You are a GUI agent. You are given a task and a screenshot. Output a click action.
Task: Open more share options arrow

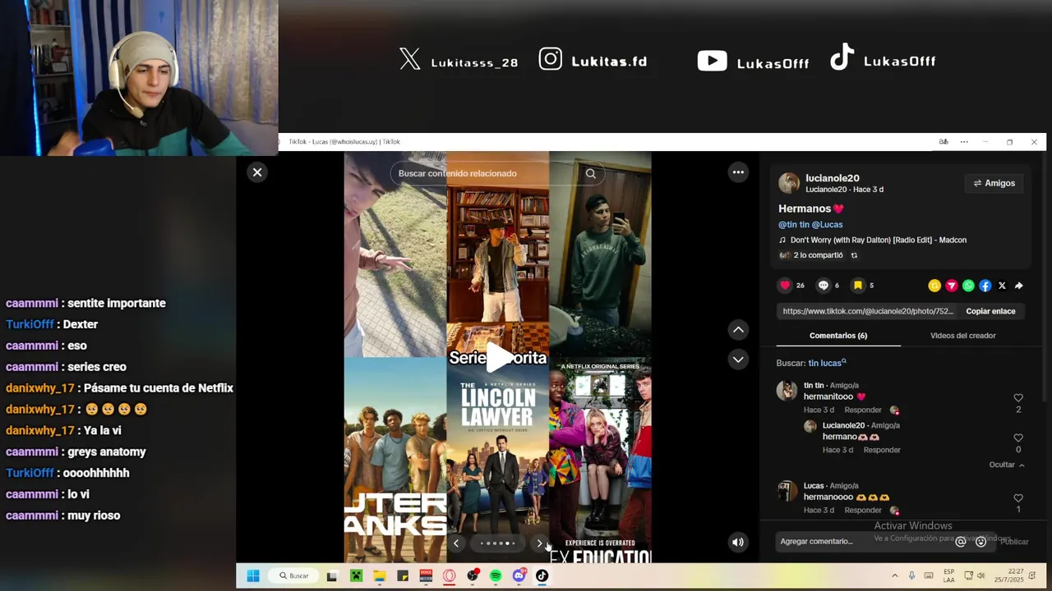tap(1019, 286)
